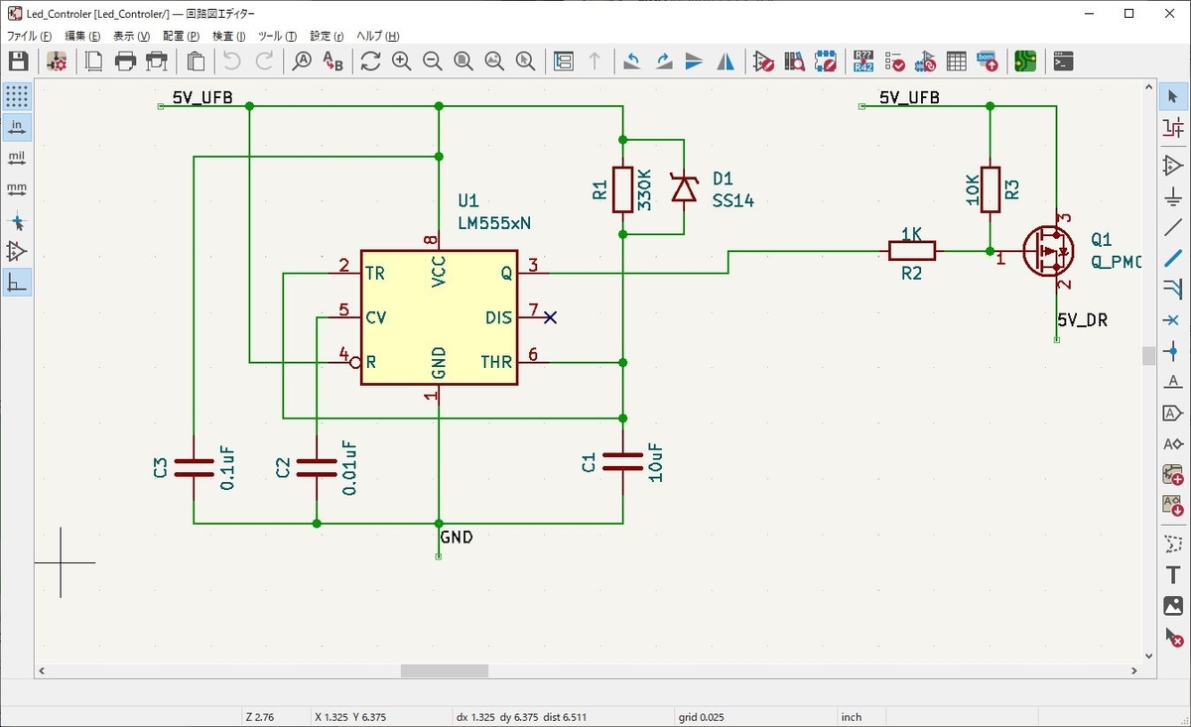Select the Place power port tool

1173,195
